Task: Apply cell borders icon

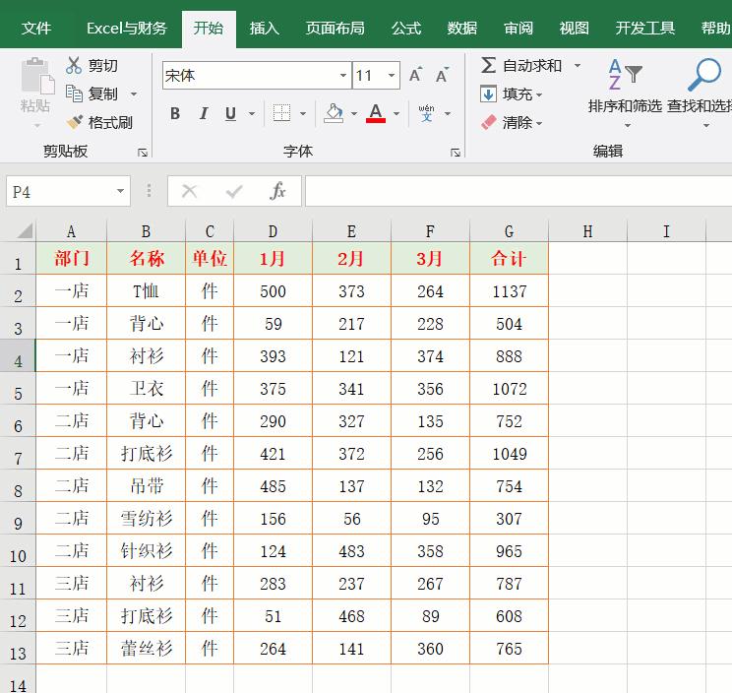Action: pos(281,113)
